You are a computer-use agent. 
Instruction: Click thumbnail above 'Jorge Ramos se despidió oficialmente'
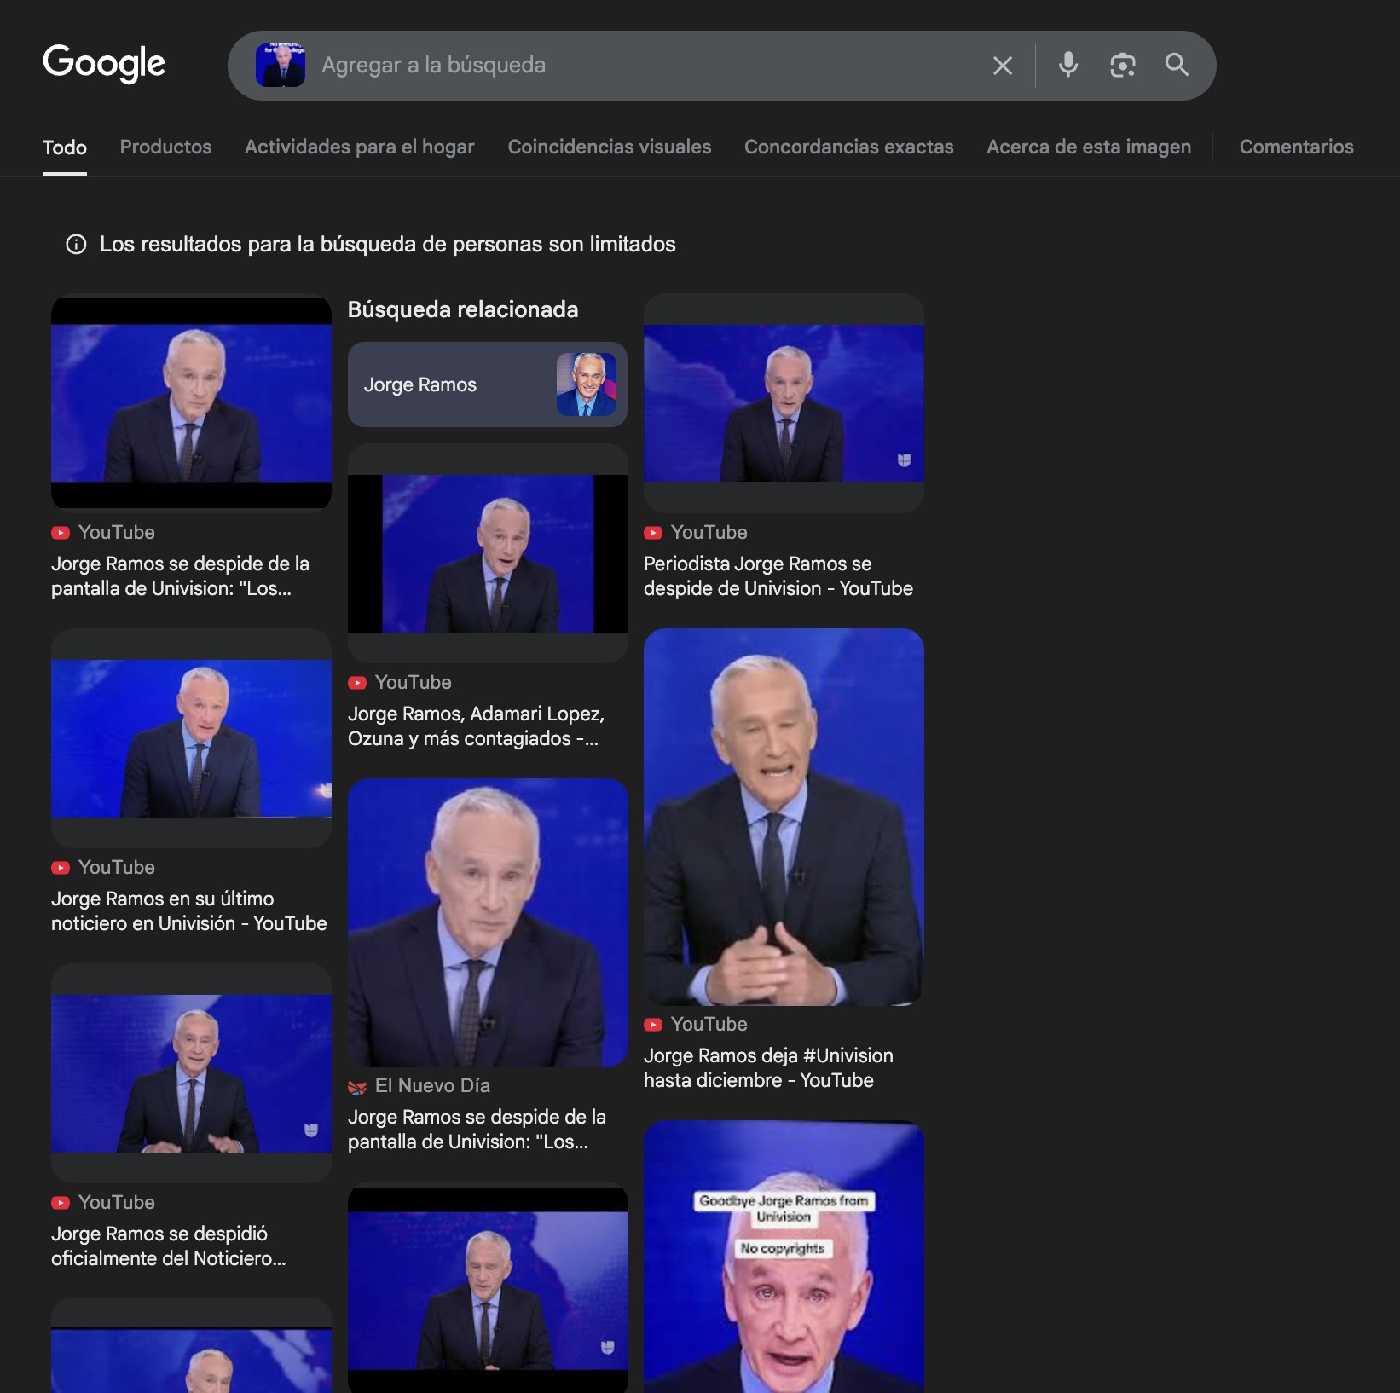tap(191, 1073)
